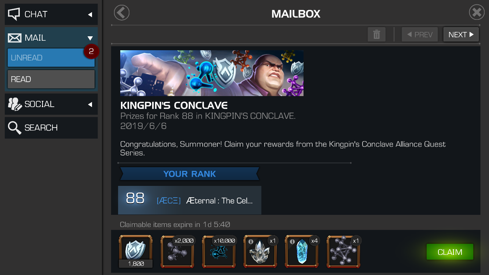
Task: Click the back arrow beside the Mailbox title
Action: click(x=122, y=13)
